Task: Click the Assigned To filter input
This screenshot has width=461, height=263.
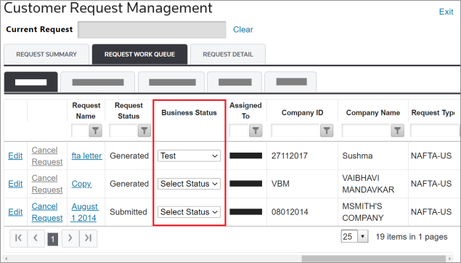Action: click(x=239, y=130)
